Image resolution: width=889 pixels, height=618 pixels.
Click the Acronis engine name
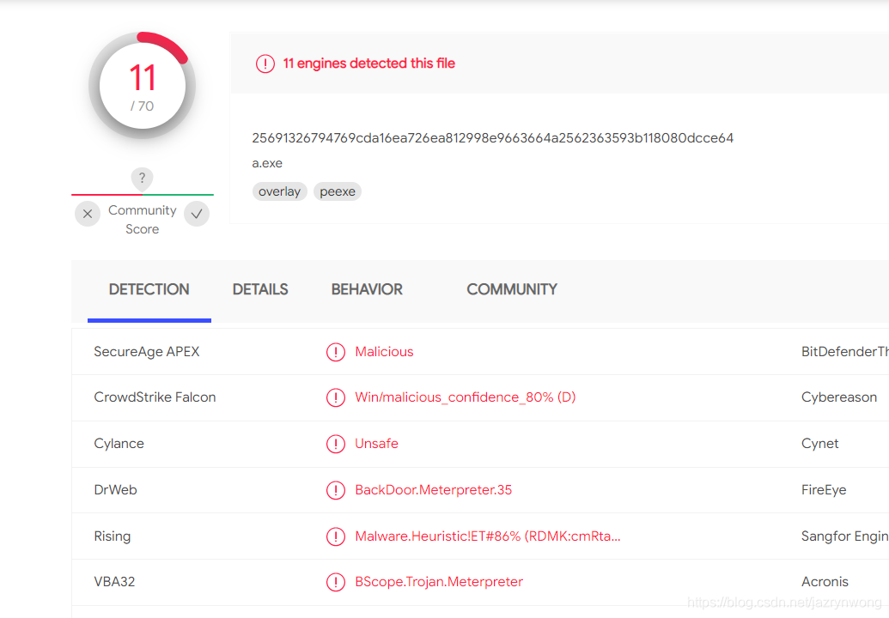tap(825, 582)
